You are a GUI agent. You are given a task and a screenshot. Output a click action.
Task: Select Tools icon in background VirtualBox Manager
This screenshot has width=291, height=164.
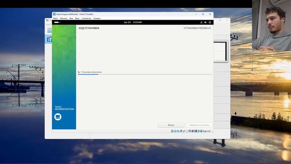point(50,31)
